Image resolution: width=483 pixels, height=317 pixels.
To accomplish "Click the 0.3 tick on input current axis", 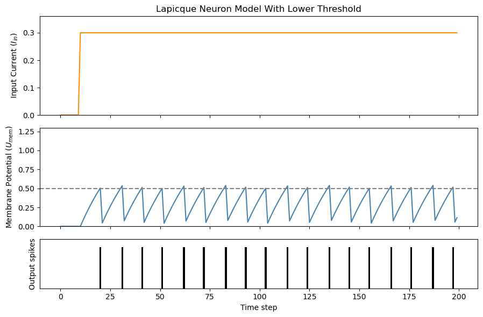I will coord(30,33).
